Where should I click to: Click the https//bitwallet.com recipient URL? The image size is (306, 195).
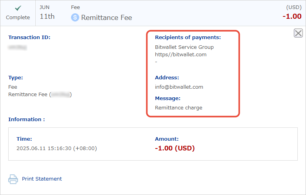point(181,54)
